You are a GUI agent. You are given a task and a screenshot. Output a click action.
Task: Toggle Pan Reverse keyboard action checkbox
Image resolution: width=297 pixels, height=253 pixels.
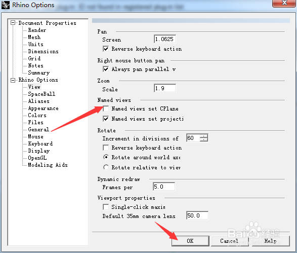pyautogui.click(x=106, y=49)
